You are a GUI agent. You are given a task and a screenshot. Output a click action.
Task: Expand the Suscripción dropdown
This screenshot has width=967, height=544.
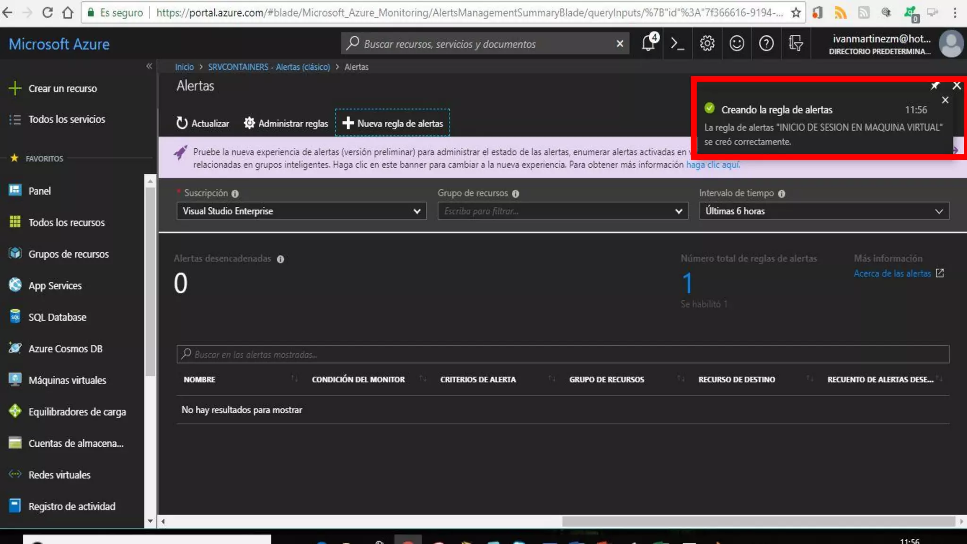pos(301,211)
